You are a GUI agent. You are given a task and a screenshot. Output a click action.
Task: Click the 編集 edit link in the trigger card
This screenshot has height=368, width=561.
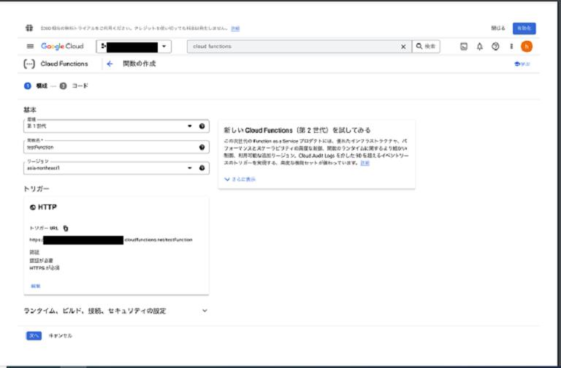tap(35, 285)
